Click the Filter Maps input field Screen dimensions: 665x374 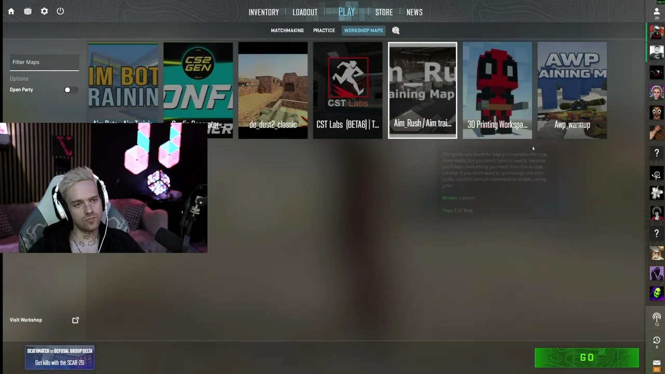tap(44, 62)
